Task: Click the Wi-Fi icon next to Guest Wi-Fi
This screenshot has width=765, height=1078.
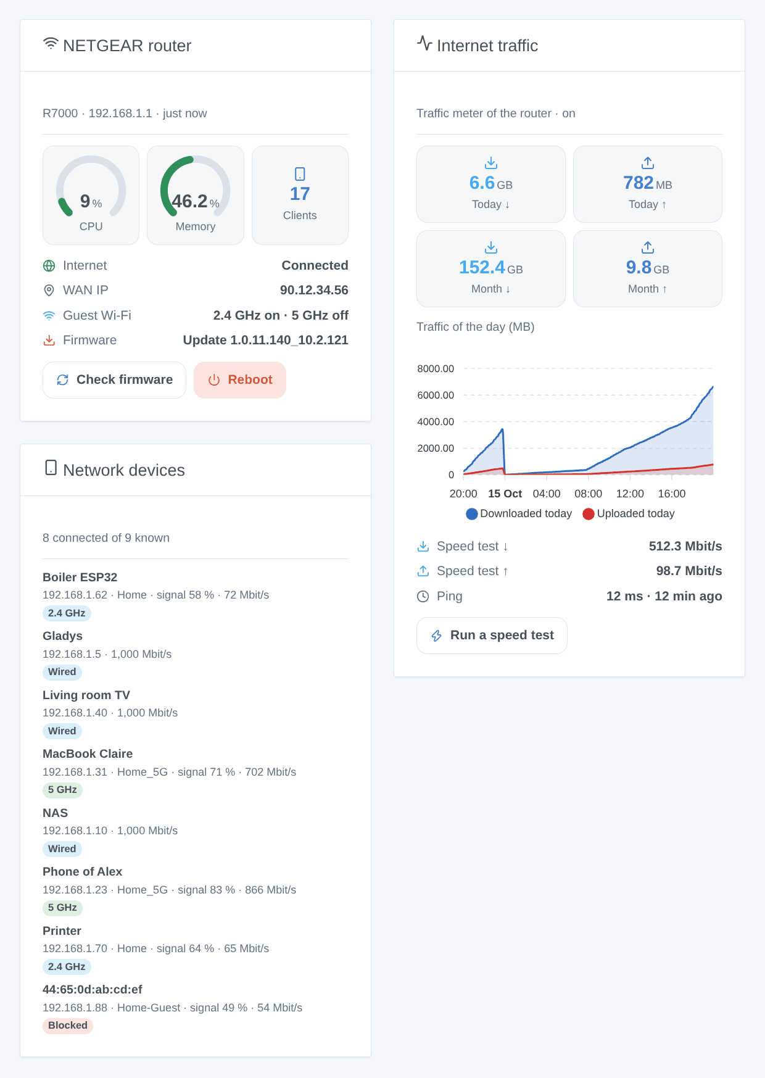Action: [49, 316]
